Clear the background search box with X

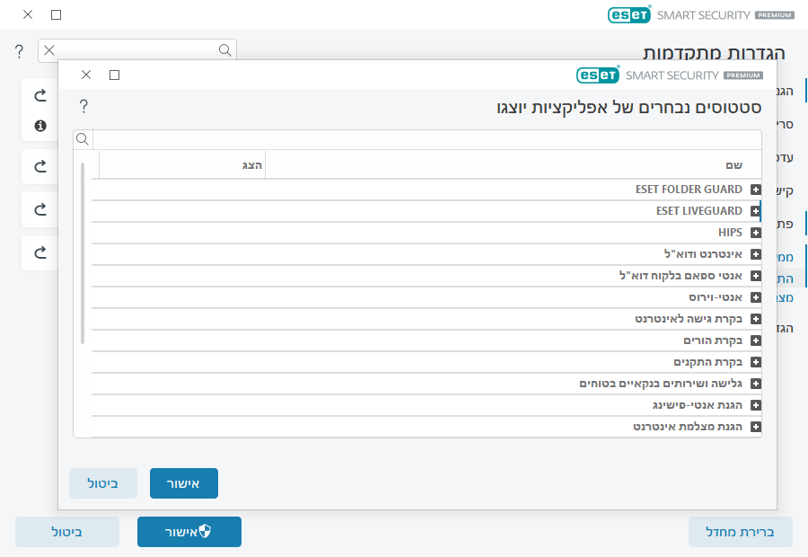pos(49,50)
